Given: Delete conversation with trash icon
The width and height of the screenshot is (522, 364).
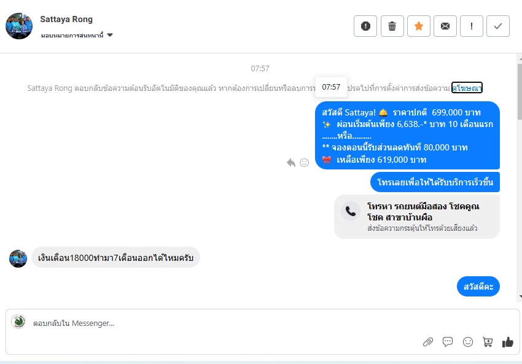Looking at the screenshot, I should pos(392,26).
